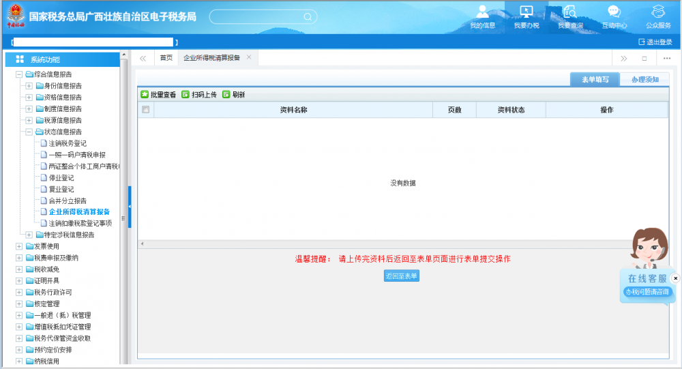Click the 退出登录 link
The height and width of the screenshot is (369, 682).
pyautogui.click(x=654, y=42)
